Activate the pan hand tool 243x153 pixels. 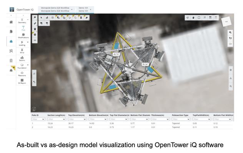coord(193,18)
